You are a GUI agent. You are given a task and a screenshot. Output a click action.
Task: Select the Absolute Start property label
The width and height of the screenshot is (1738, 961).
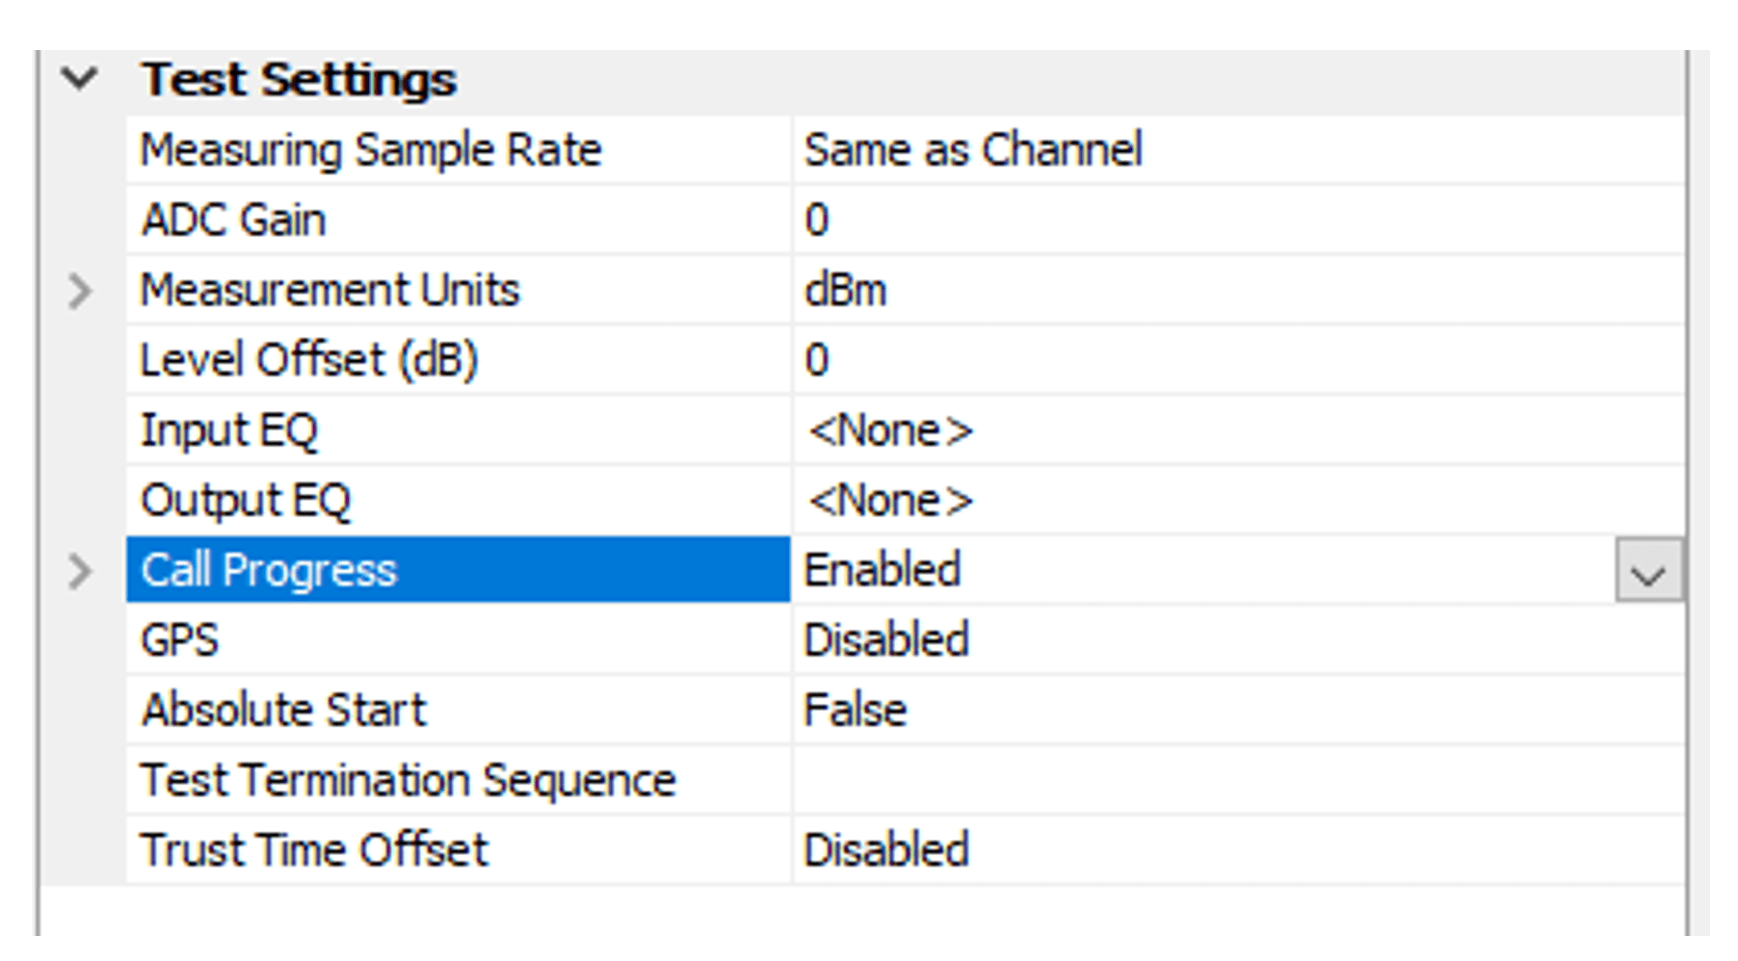click(284, 711)
